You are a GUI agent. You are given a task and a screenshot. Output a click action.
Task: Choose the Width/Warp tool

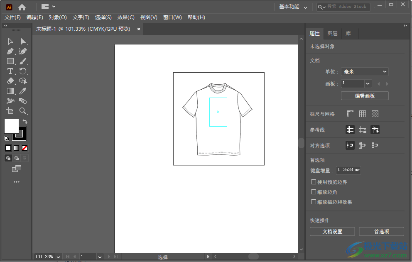pyautogui.click(x=10, y=101)
